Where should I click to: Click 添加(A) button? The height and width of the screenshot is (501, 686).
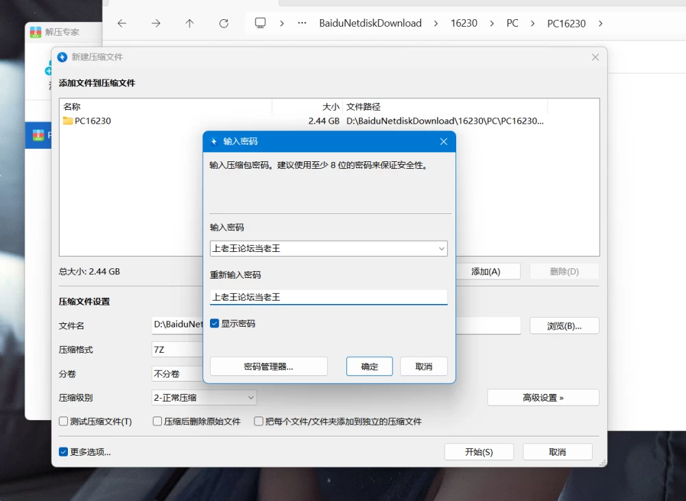(487, 272)
